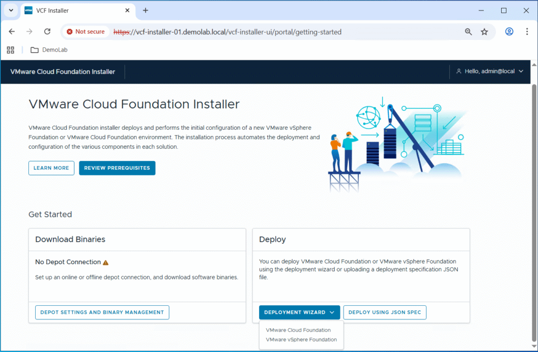Open the tab search chevron dropdown
This screenshot has width=538, height=352.
pos(11,11)
